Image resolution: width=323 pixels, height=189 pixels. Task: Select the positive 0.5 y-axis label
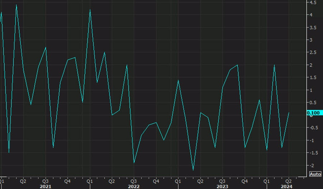coord(313,103)
